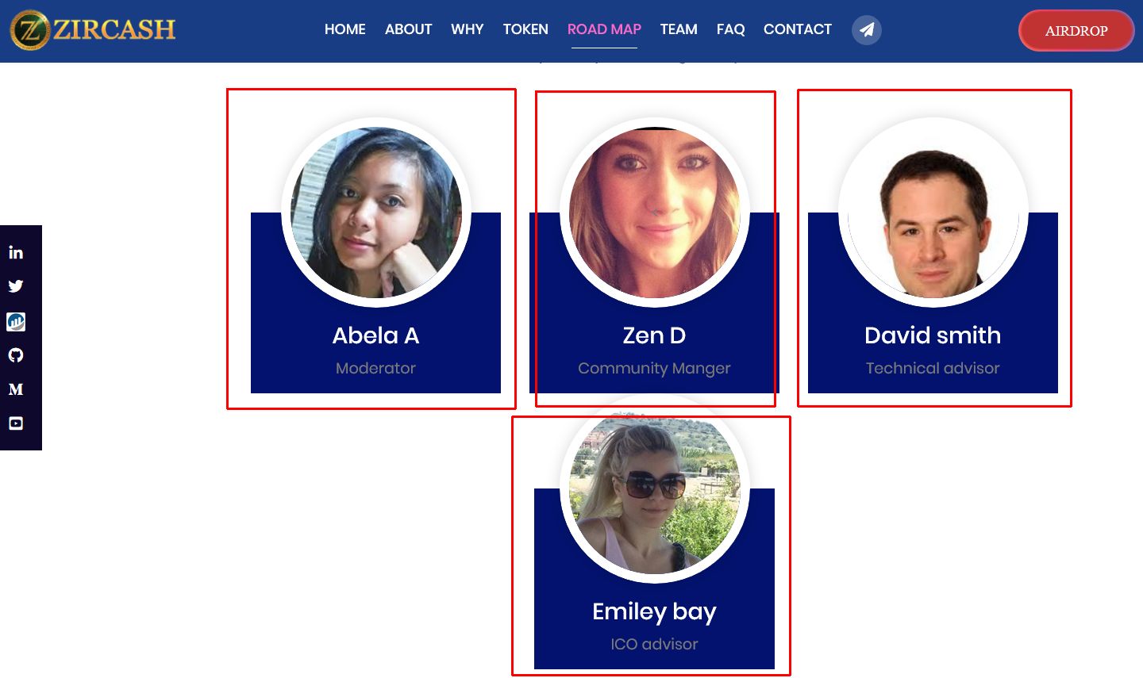Open the Telegram paper plane icon
Image resolution: width=1143 pixels, height=678 pixels.
pos(867,30)
